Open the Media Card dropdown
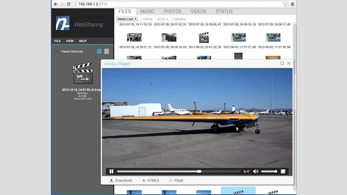347x195 pixels. [127, 19]
